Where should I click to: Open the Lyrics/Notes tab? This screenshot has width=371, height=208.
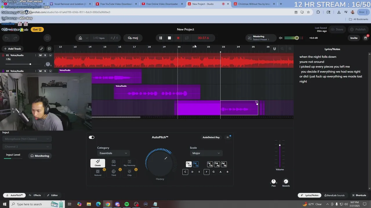(310, 195)
